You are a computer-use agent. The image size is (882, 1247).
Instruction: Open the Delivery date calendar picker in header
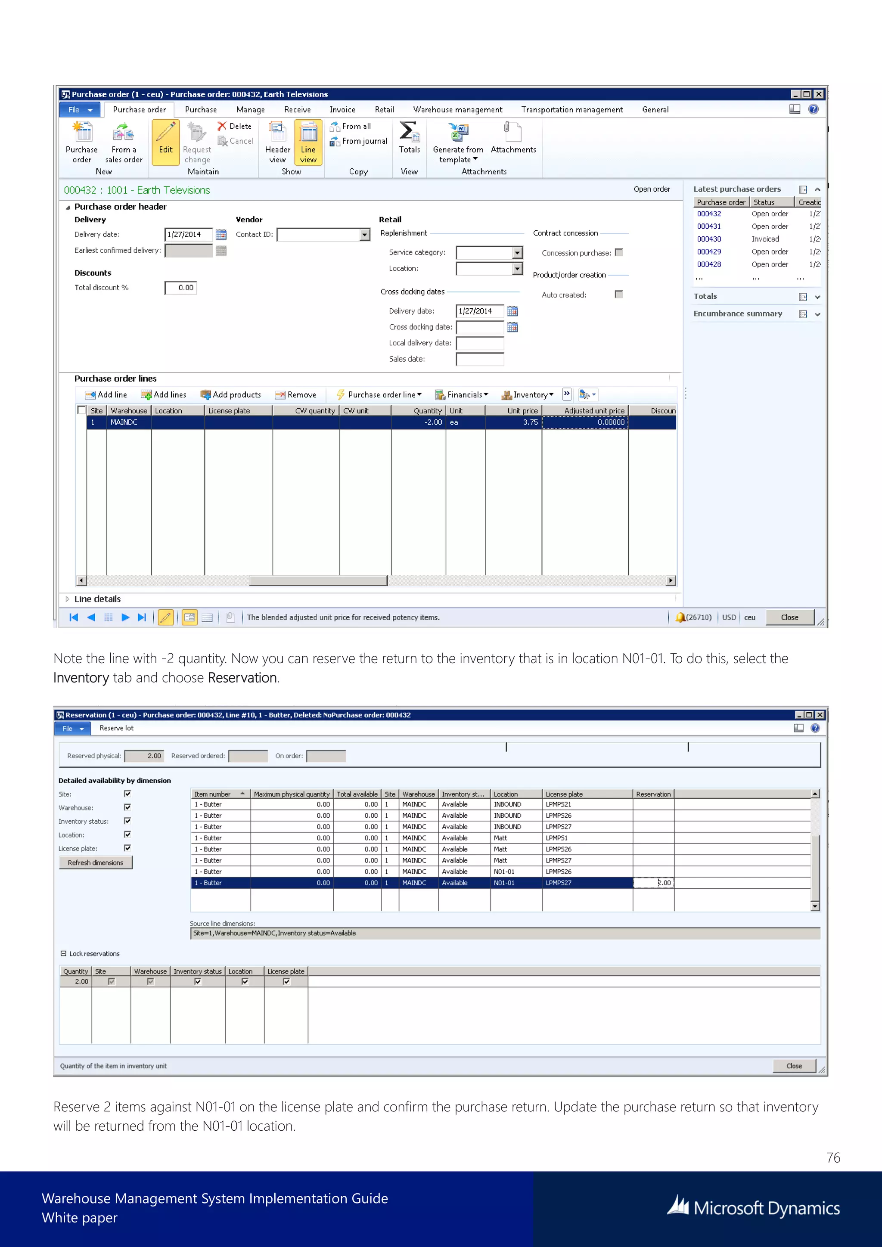pyautogui.click(x=221, y=235)
